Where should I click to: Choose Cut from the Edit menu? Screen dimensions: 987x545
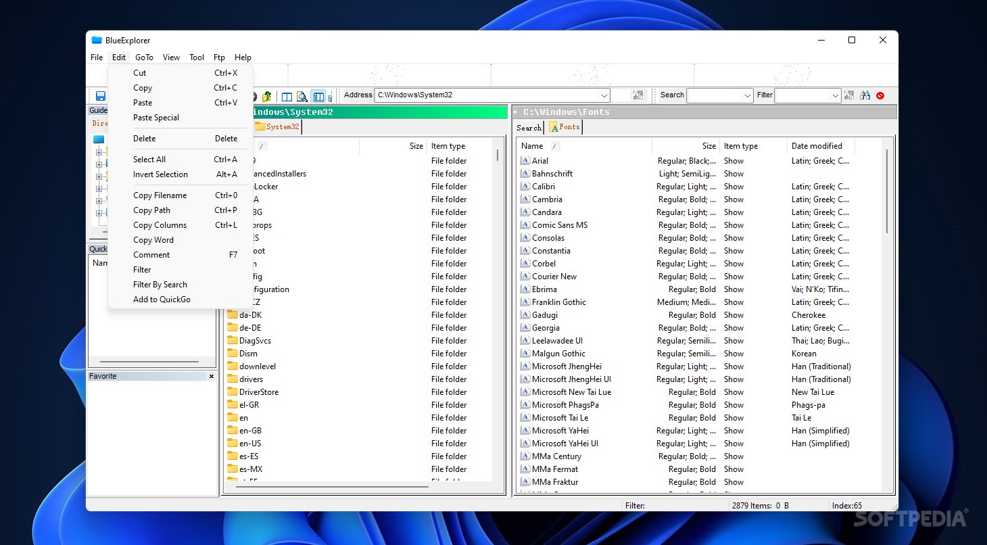(180, 73)
